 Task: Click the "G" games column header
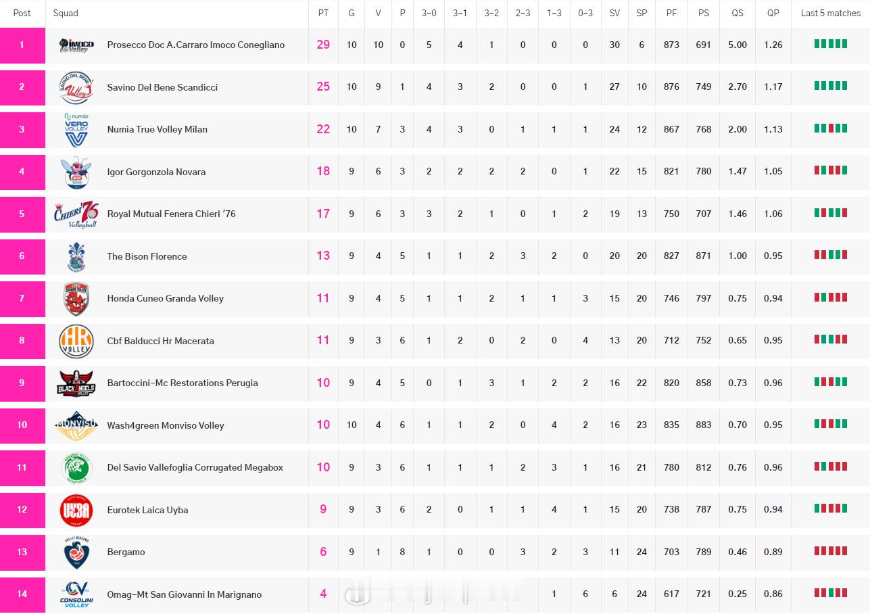[352, 13]
